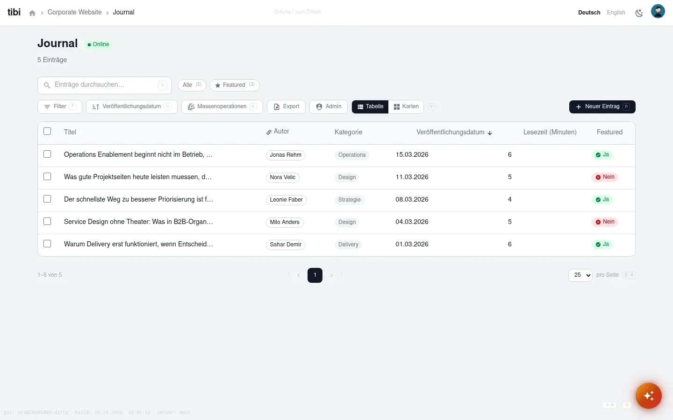Switch language to English

point(616,13)
